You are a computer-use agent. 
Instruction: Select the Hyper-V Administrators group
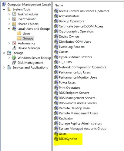pyautogui.click(x=75, y=57)
